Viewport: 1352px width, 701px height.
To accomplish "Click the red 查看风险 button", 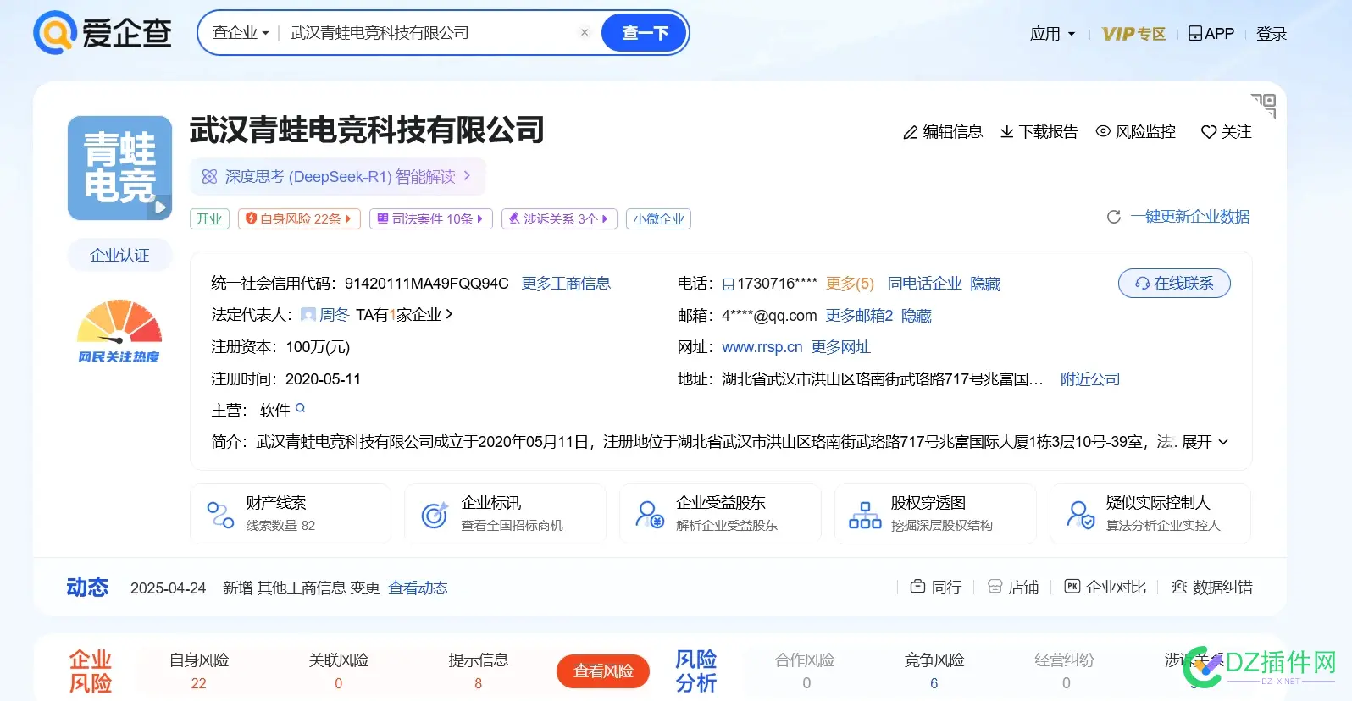I will (x=603, y=671).
